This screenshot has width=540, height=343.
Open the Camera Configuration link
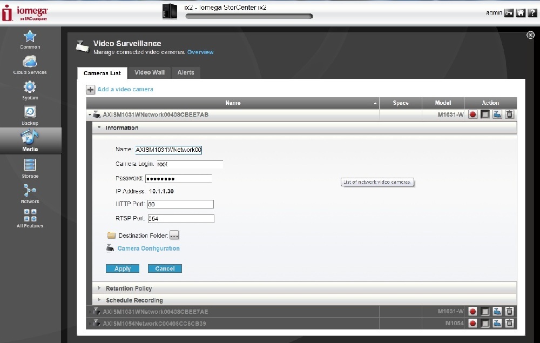(x=148, y=248)
